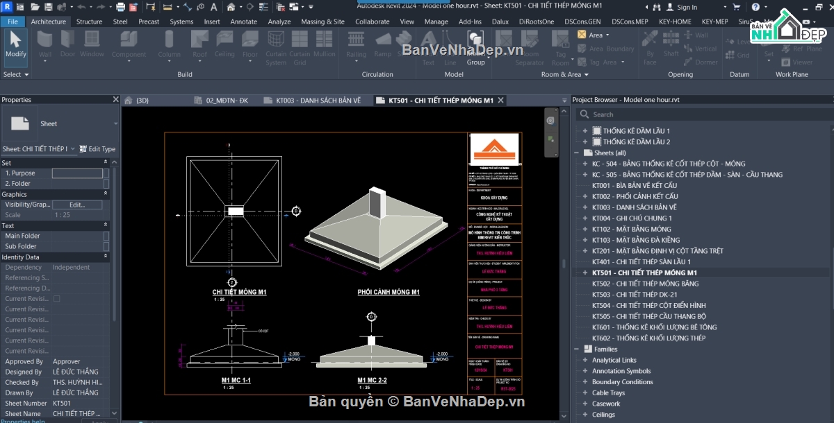Click the Close Inactive Views icon
The width and height of the screenshot is (834, 423).
[281, 6]
